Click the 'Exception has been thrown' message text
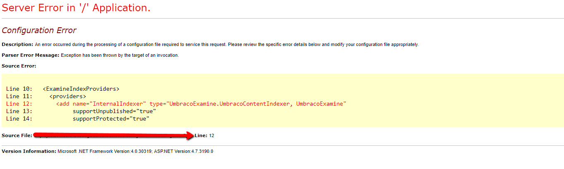564x169 pixels. (x=87, y=55)
